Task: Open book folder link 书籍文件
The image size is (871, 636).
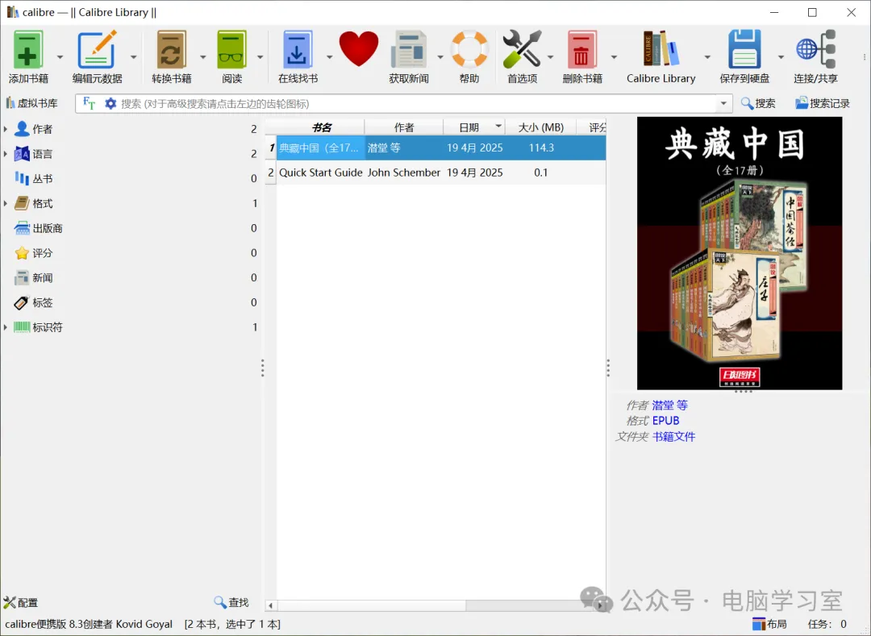Action: (673, 437)
